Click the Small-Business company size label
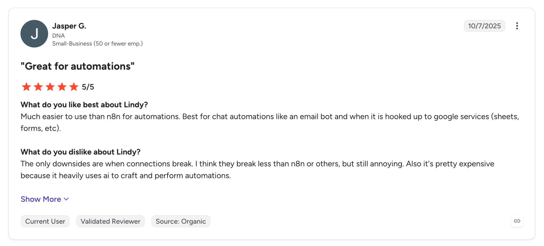This screenshot has width=544, height=246. click(97, 44)
